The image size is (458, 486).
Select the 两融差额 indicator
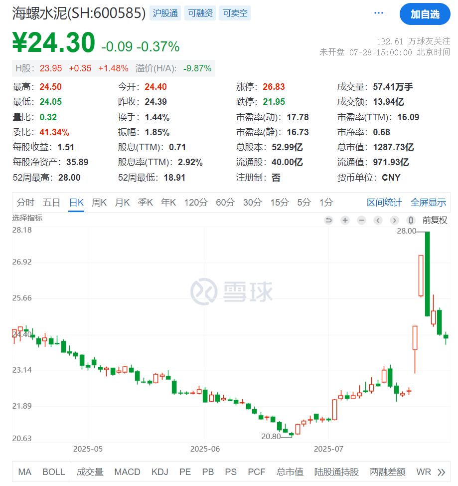(x=388, y=472)
